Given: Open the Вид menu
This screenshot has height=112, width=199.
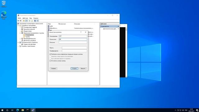Looking at the screenshot, I should [x=30, y=18].
